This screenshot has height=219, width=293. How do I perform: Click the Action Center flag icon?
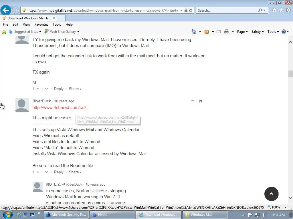click(x=250, y=215)
